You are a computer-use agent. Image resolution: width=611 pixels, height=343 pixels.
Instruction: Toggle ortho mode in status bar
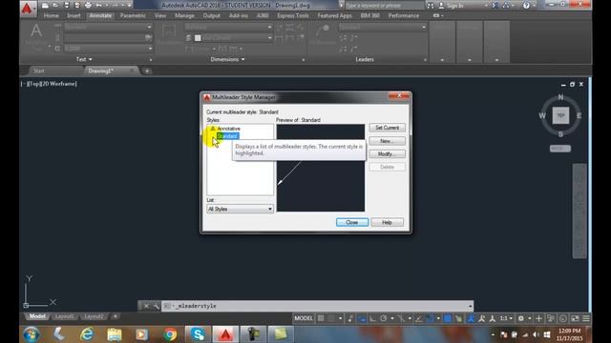(x=372, y=318)
